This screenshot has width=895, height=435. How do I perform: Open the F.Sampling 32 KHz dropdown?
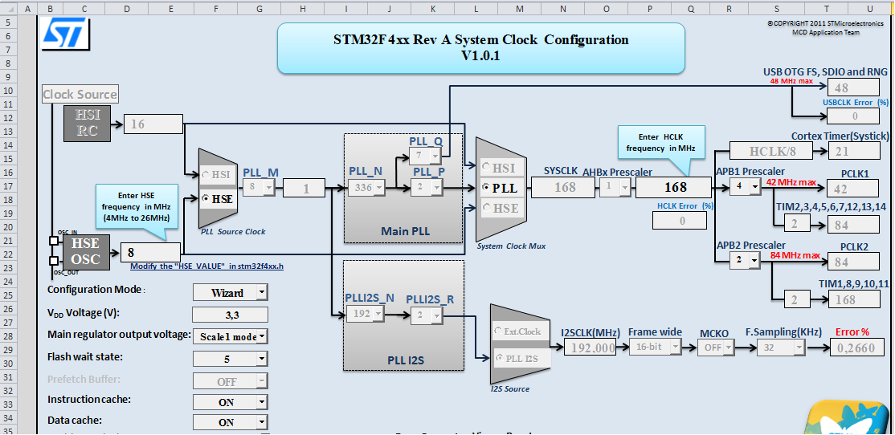(x=798, y=348)
